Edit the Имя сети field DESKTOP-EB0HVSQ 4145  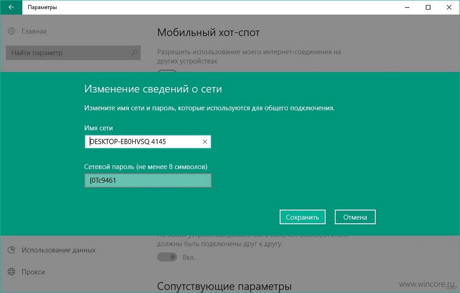click(x=147, y=142)
